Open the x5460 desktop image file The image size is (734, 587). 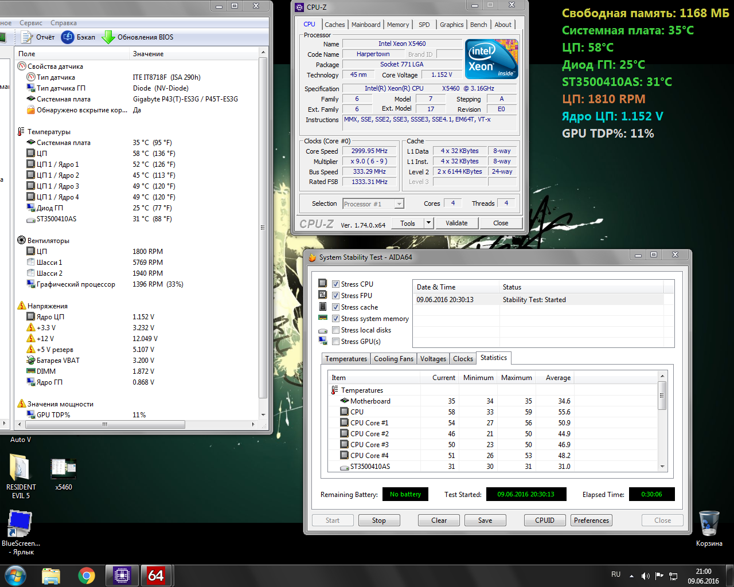[64, 475]
